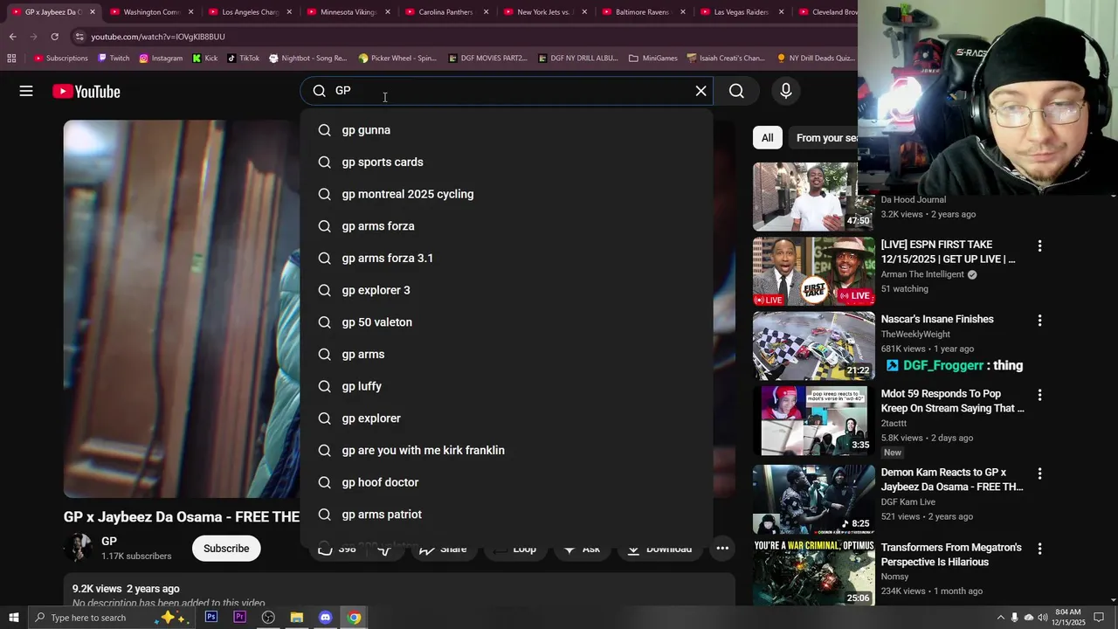Open Discord from taskbar

tap(325, 618)
